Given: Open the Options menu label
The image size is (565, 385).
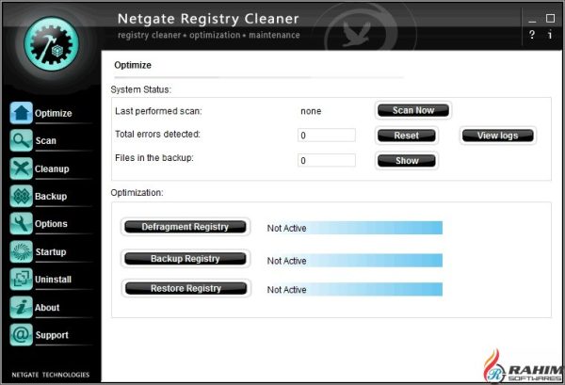Looking at the screenshot, I should pos(51,224).
